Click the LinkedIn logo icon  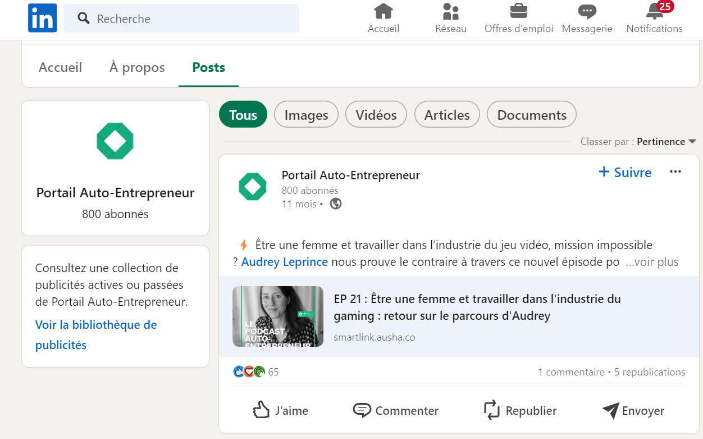pyautogui.click(x=43, y=18)
